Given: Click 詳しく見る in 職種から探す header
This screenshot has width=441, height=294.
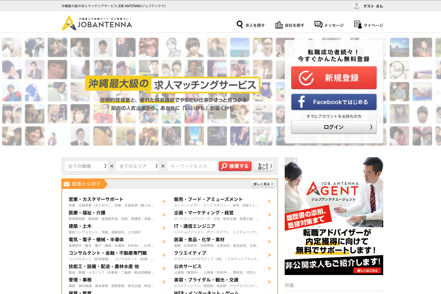Looking at the screenshot, I should [x=263, y=184].
